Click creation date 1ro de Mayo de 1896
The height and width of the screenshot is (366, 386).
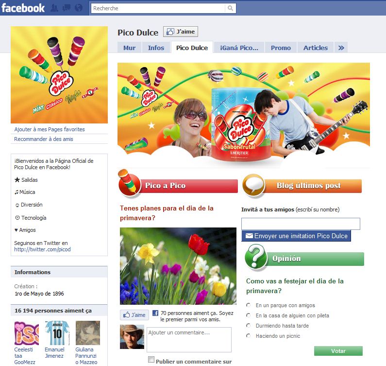[39, 294]
